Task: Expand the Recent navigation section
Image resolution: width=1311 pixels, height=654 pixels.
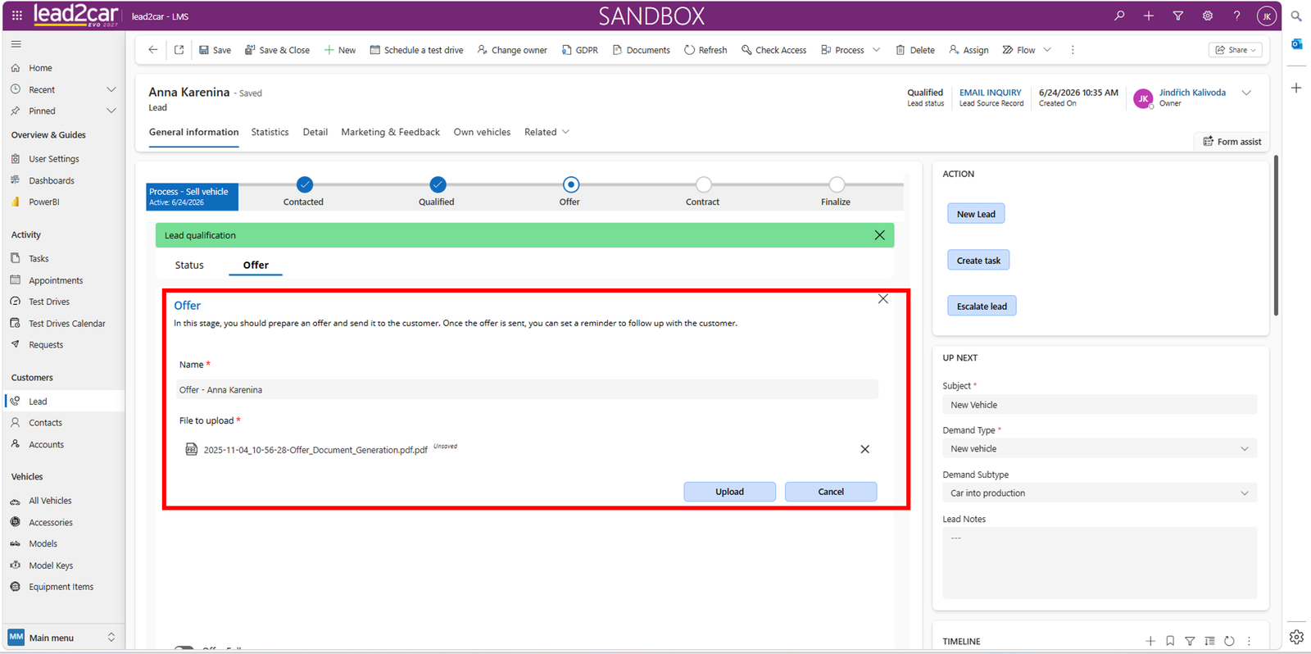Action: click(x=111, y=89)
